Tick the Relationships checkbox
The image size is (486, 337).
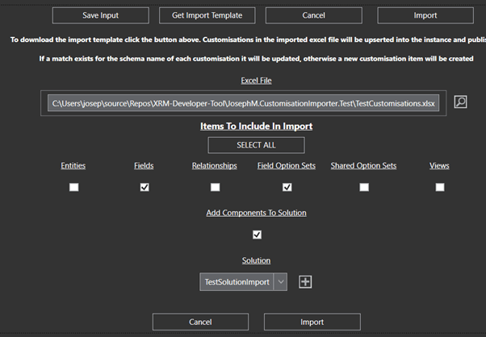[215, 187]
